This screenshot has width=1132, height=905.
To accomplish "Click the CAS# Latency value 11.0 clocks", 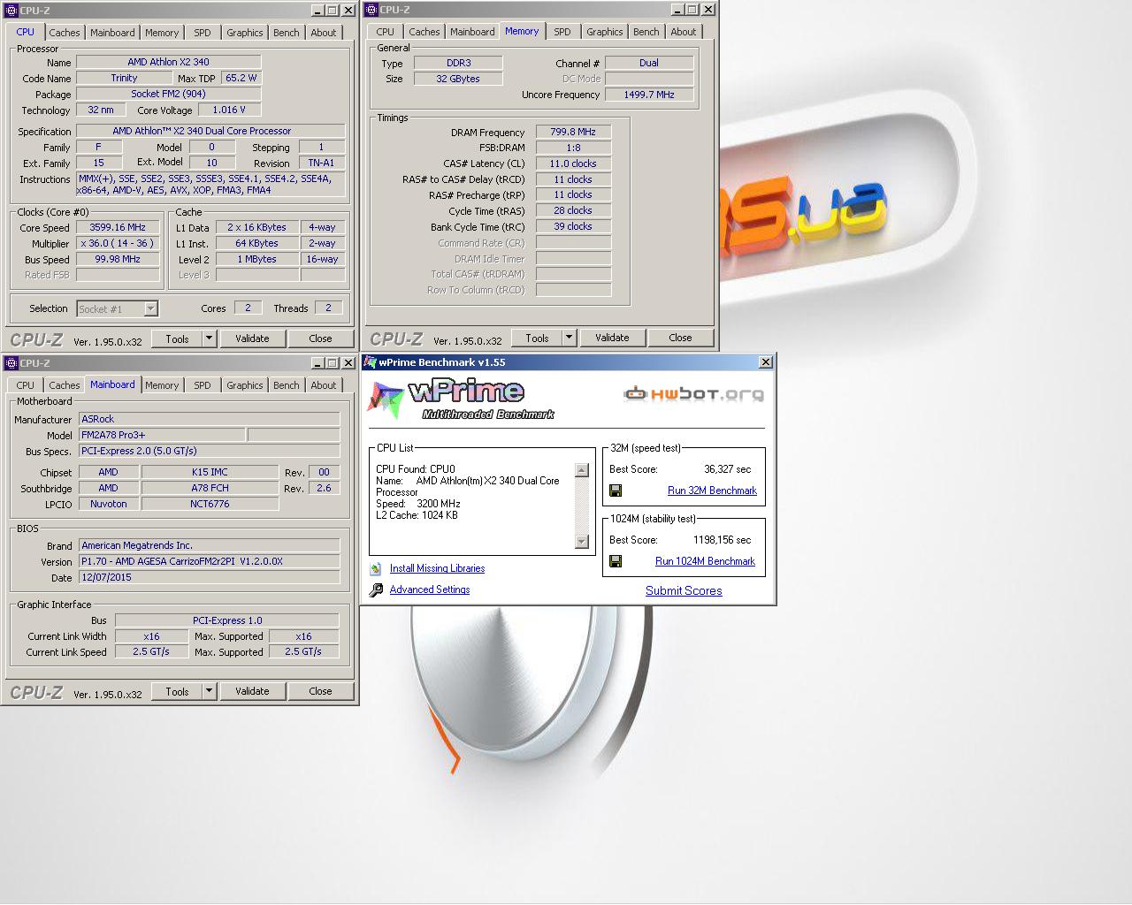I will (x=573, y=164).
